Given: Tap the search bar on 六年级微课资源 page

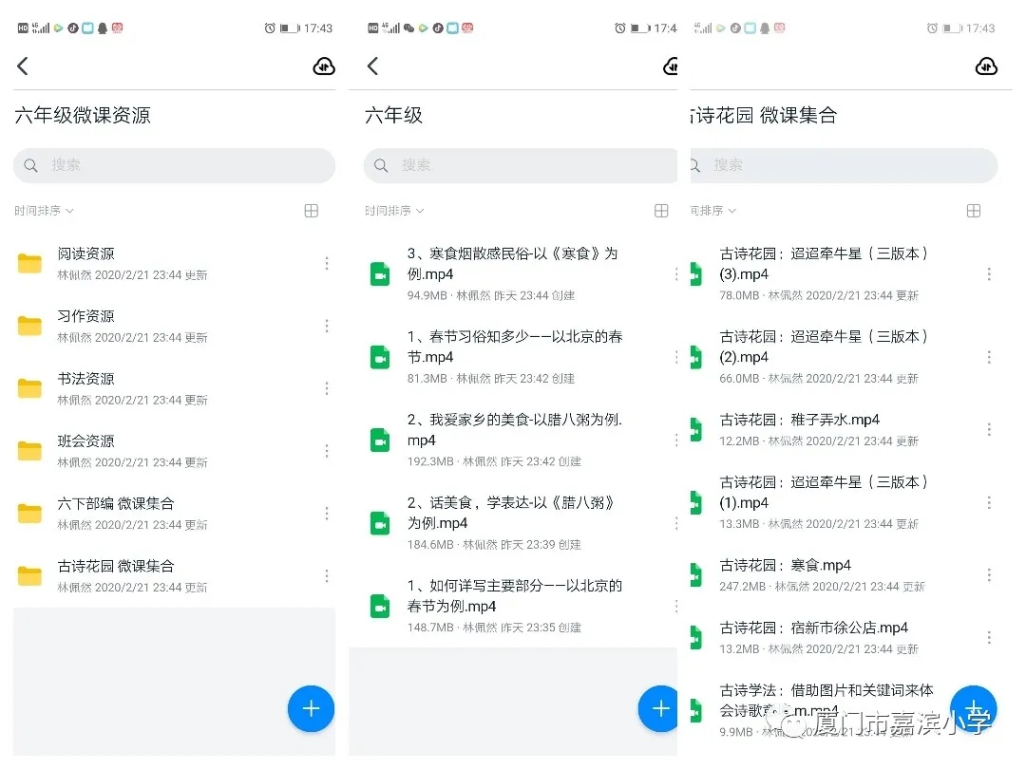Looking at the screenshot, I should click(x=174, y=165).
